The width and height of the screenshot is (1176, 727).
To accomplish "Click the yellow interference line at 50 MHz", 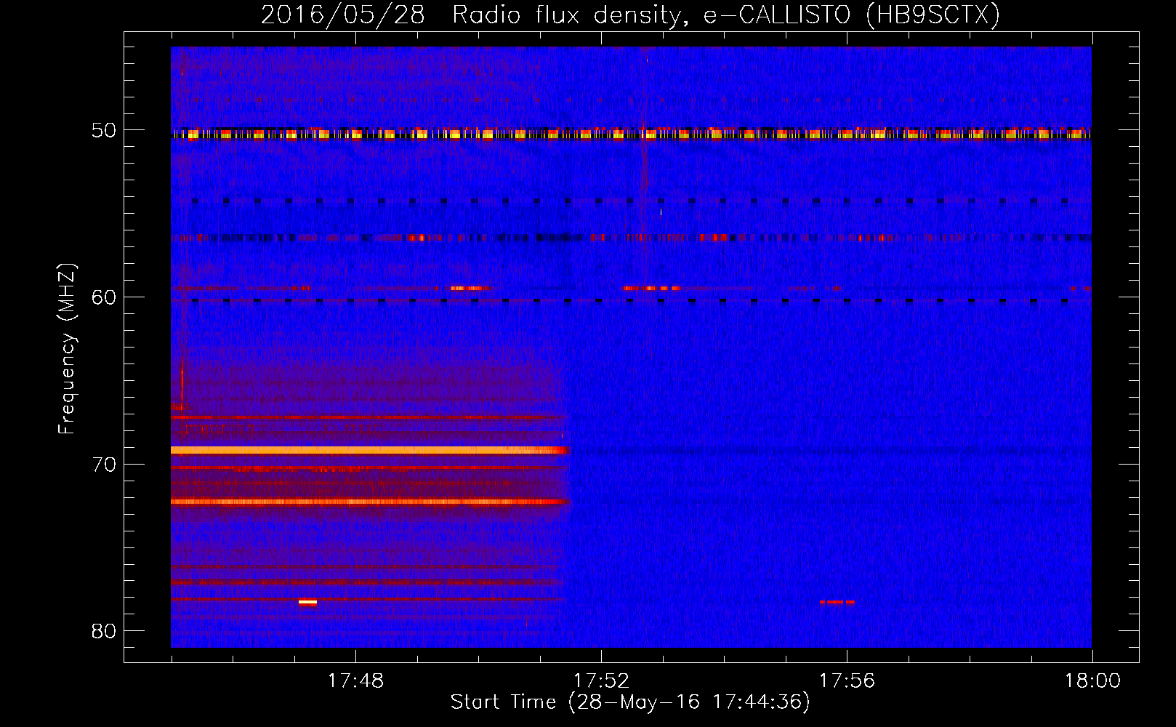I will point(631,134).
